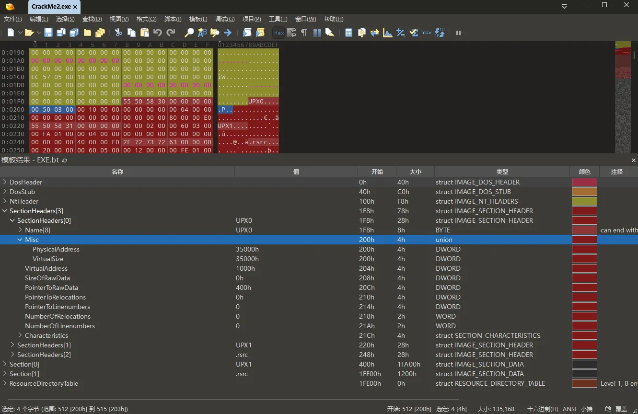
Task: Open the New file type dropdown arrow
Action: pos(20,33)
